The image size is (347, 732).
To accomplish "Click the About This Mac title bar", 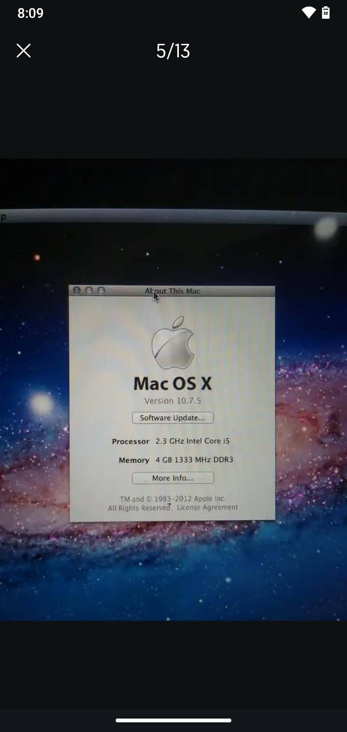I will coord(173,291).
